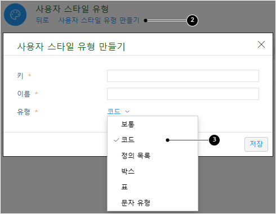Viewport: 276px width, 214px height.
Task: Click the dialog title 사용자 스타일 유형 만들기
Action: point(71,47)
